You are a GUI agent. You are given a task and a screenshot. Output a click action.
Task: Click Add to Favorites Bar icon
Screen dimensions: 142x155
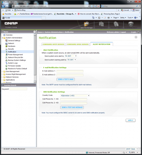point(15,14)
